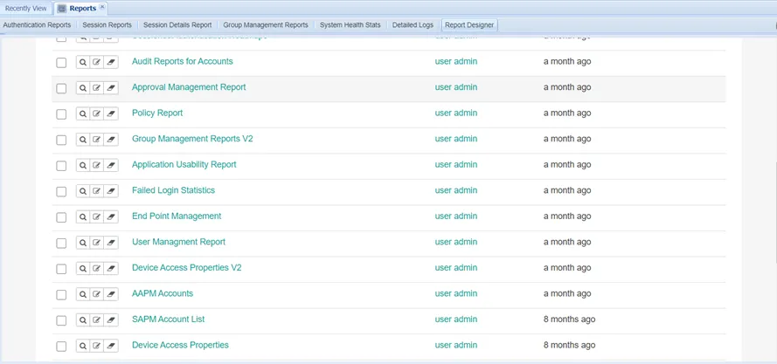
Task: Show the Detailed Logs tab
Action: (413, 24)
